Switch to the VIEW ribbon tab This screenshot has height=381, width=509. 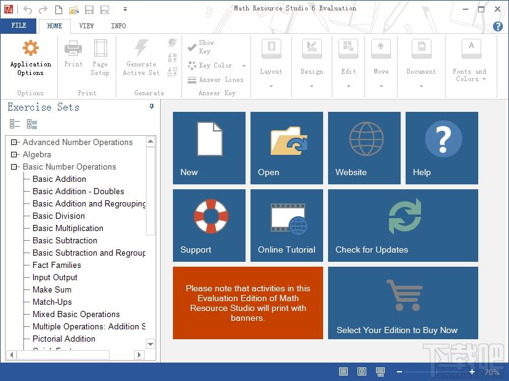[x=86, y=26]
